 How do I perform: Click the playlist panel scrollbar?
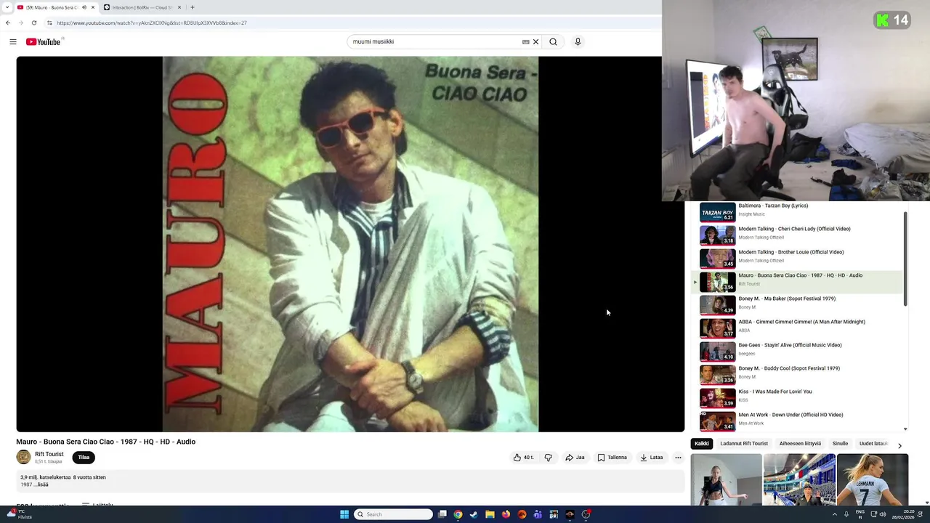point(905,259)
